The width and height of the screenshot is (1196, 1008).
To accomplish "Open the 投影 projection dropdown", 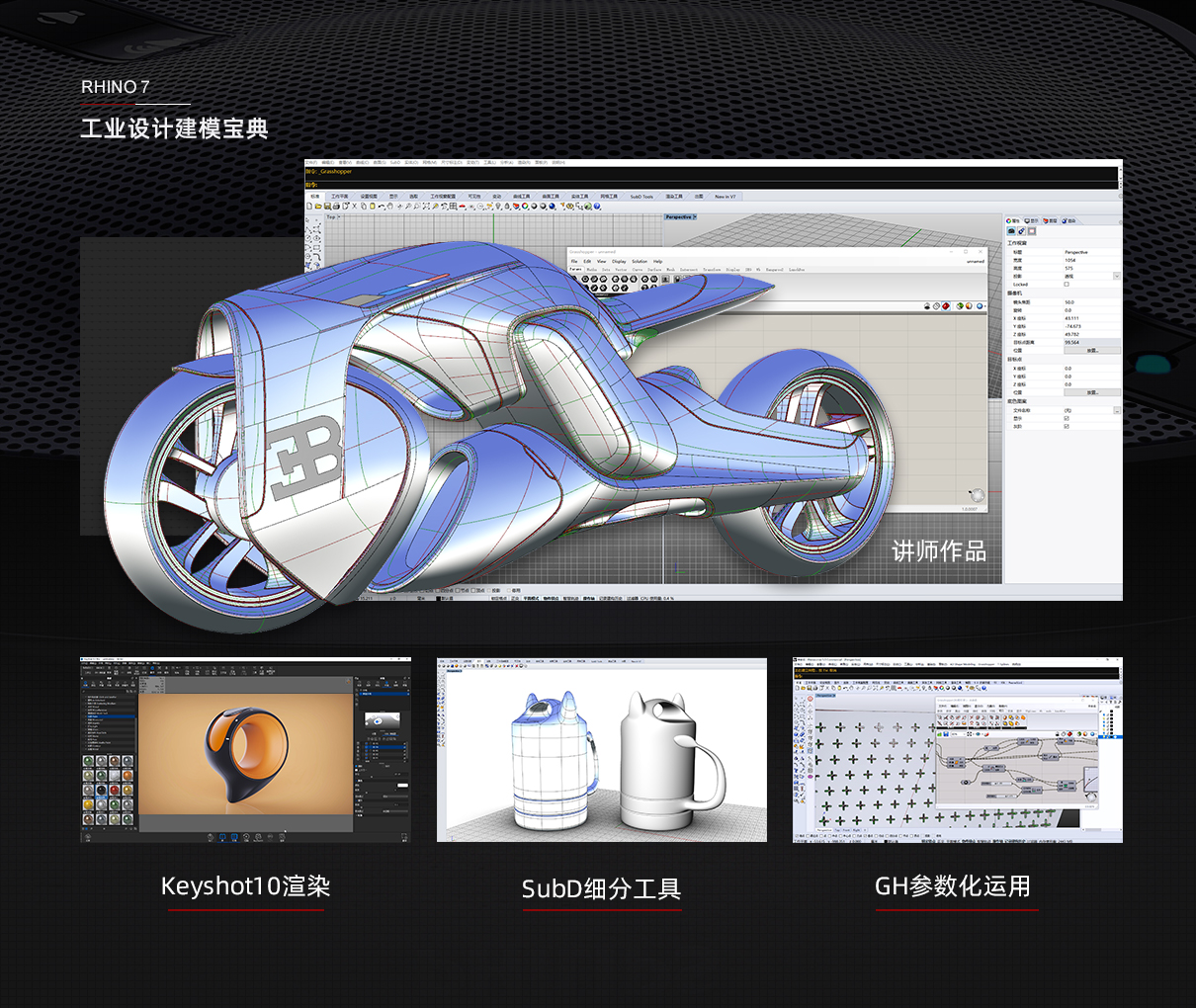I will click(1117, 277).
